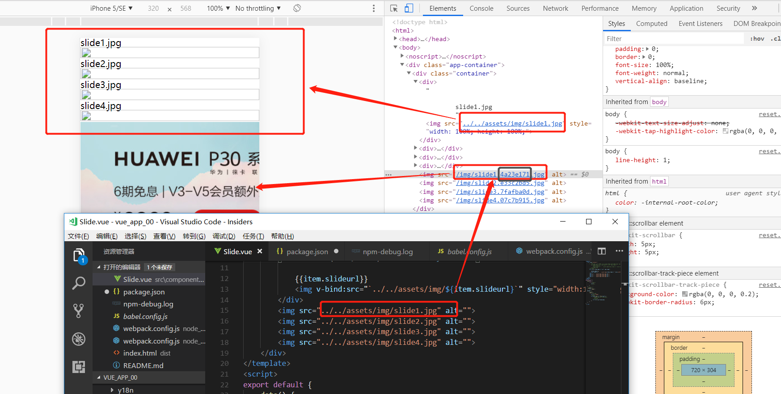Click the device height field showing 568
Viewport: 781px width, 394px height.
(186, 8)
